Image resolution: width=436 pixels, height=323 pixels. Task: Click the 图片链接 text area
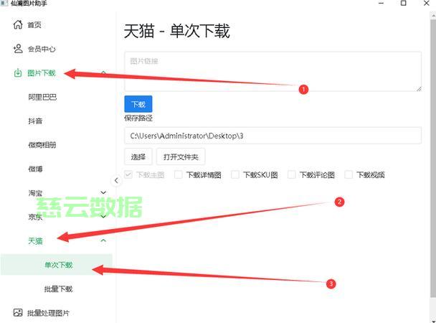272,72
